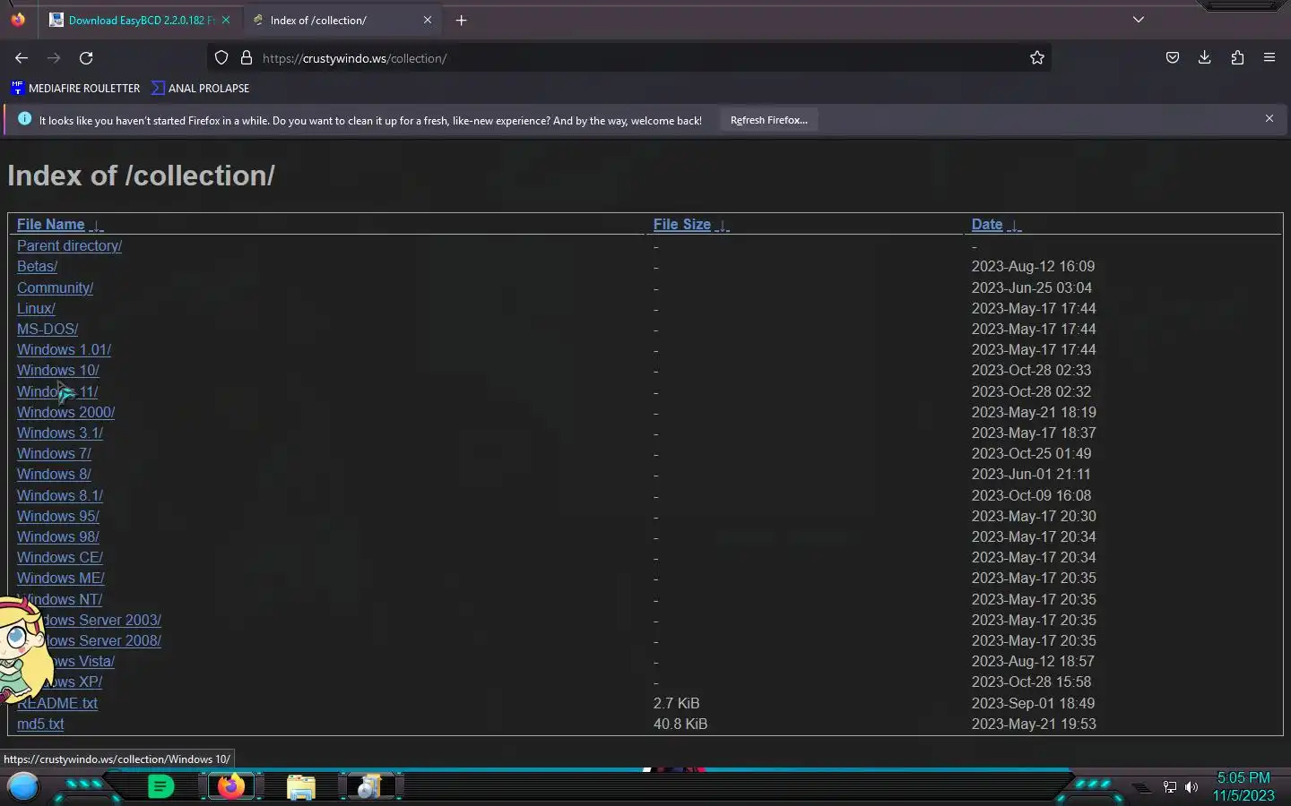1291x806 pixels.
Task: Open the Windows 98 folder
Action: 57,536
